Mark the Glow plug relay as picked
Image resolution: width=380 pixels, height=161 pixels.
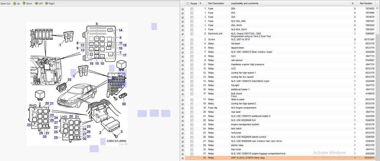[x=192, y=158]
